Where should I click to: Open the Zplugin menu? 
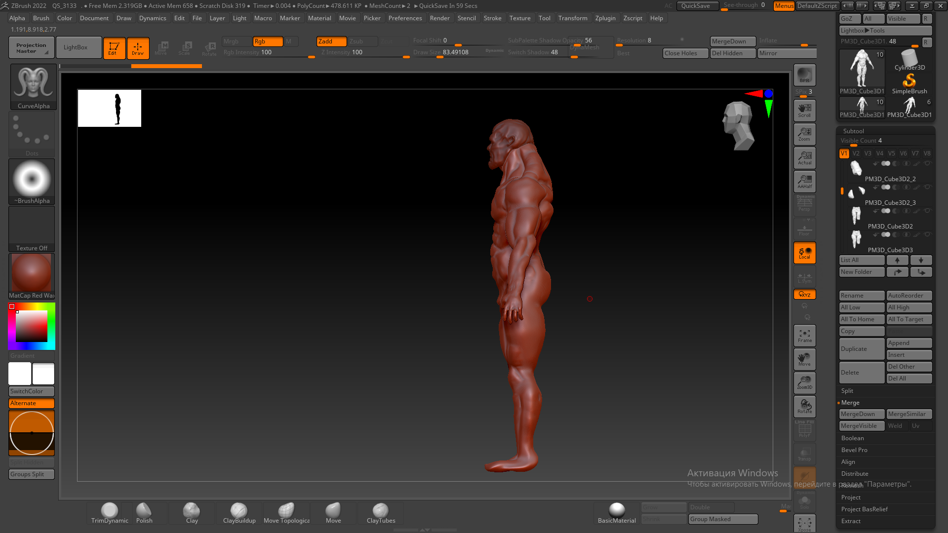[605, 18]
